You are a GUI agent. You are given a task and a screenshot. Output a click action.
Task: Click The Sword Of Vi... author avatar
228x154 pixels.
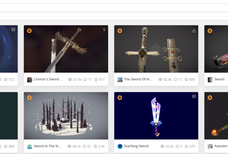pyautogui.click(x=120, y=80)
